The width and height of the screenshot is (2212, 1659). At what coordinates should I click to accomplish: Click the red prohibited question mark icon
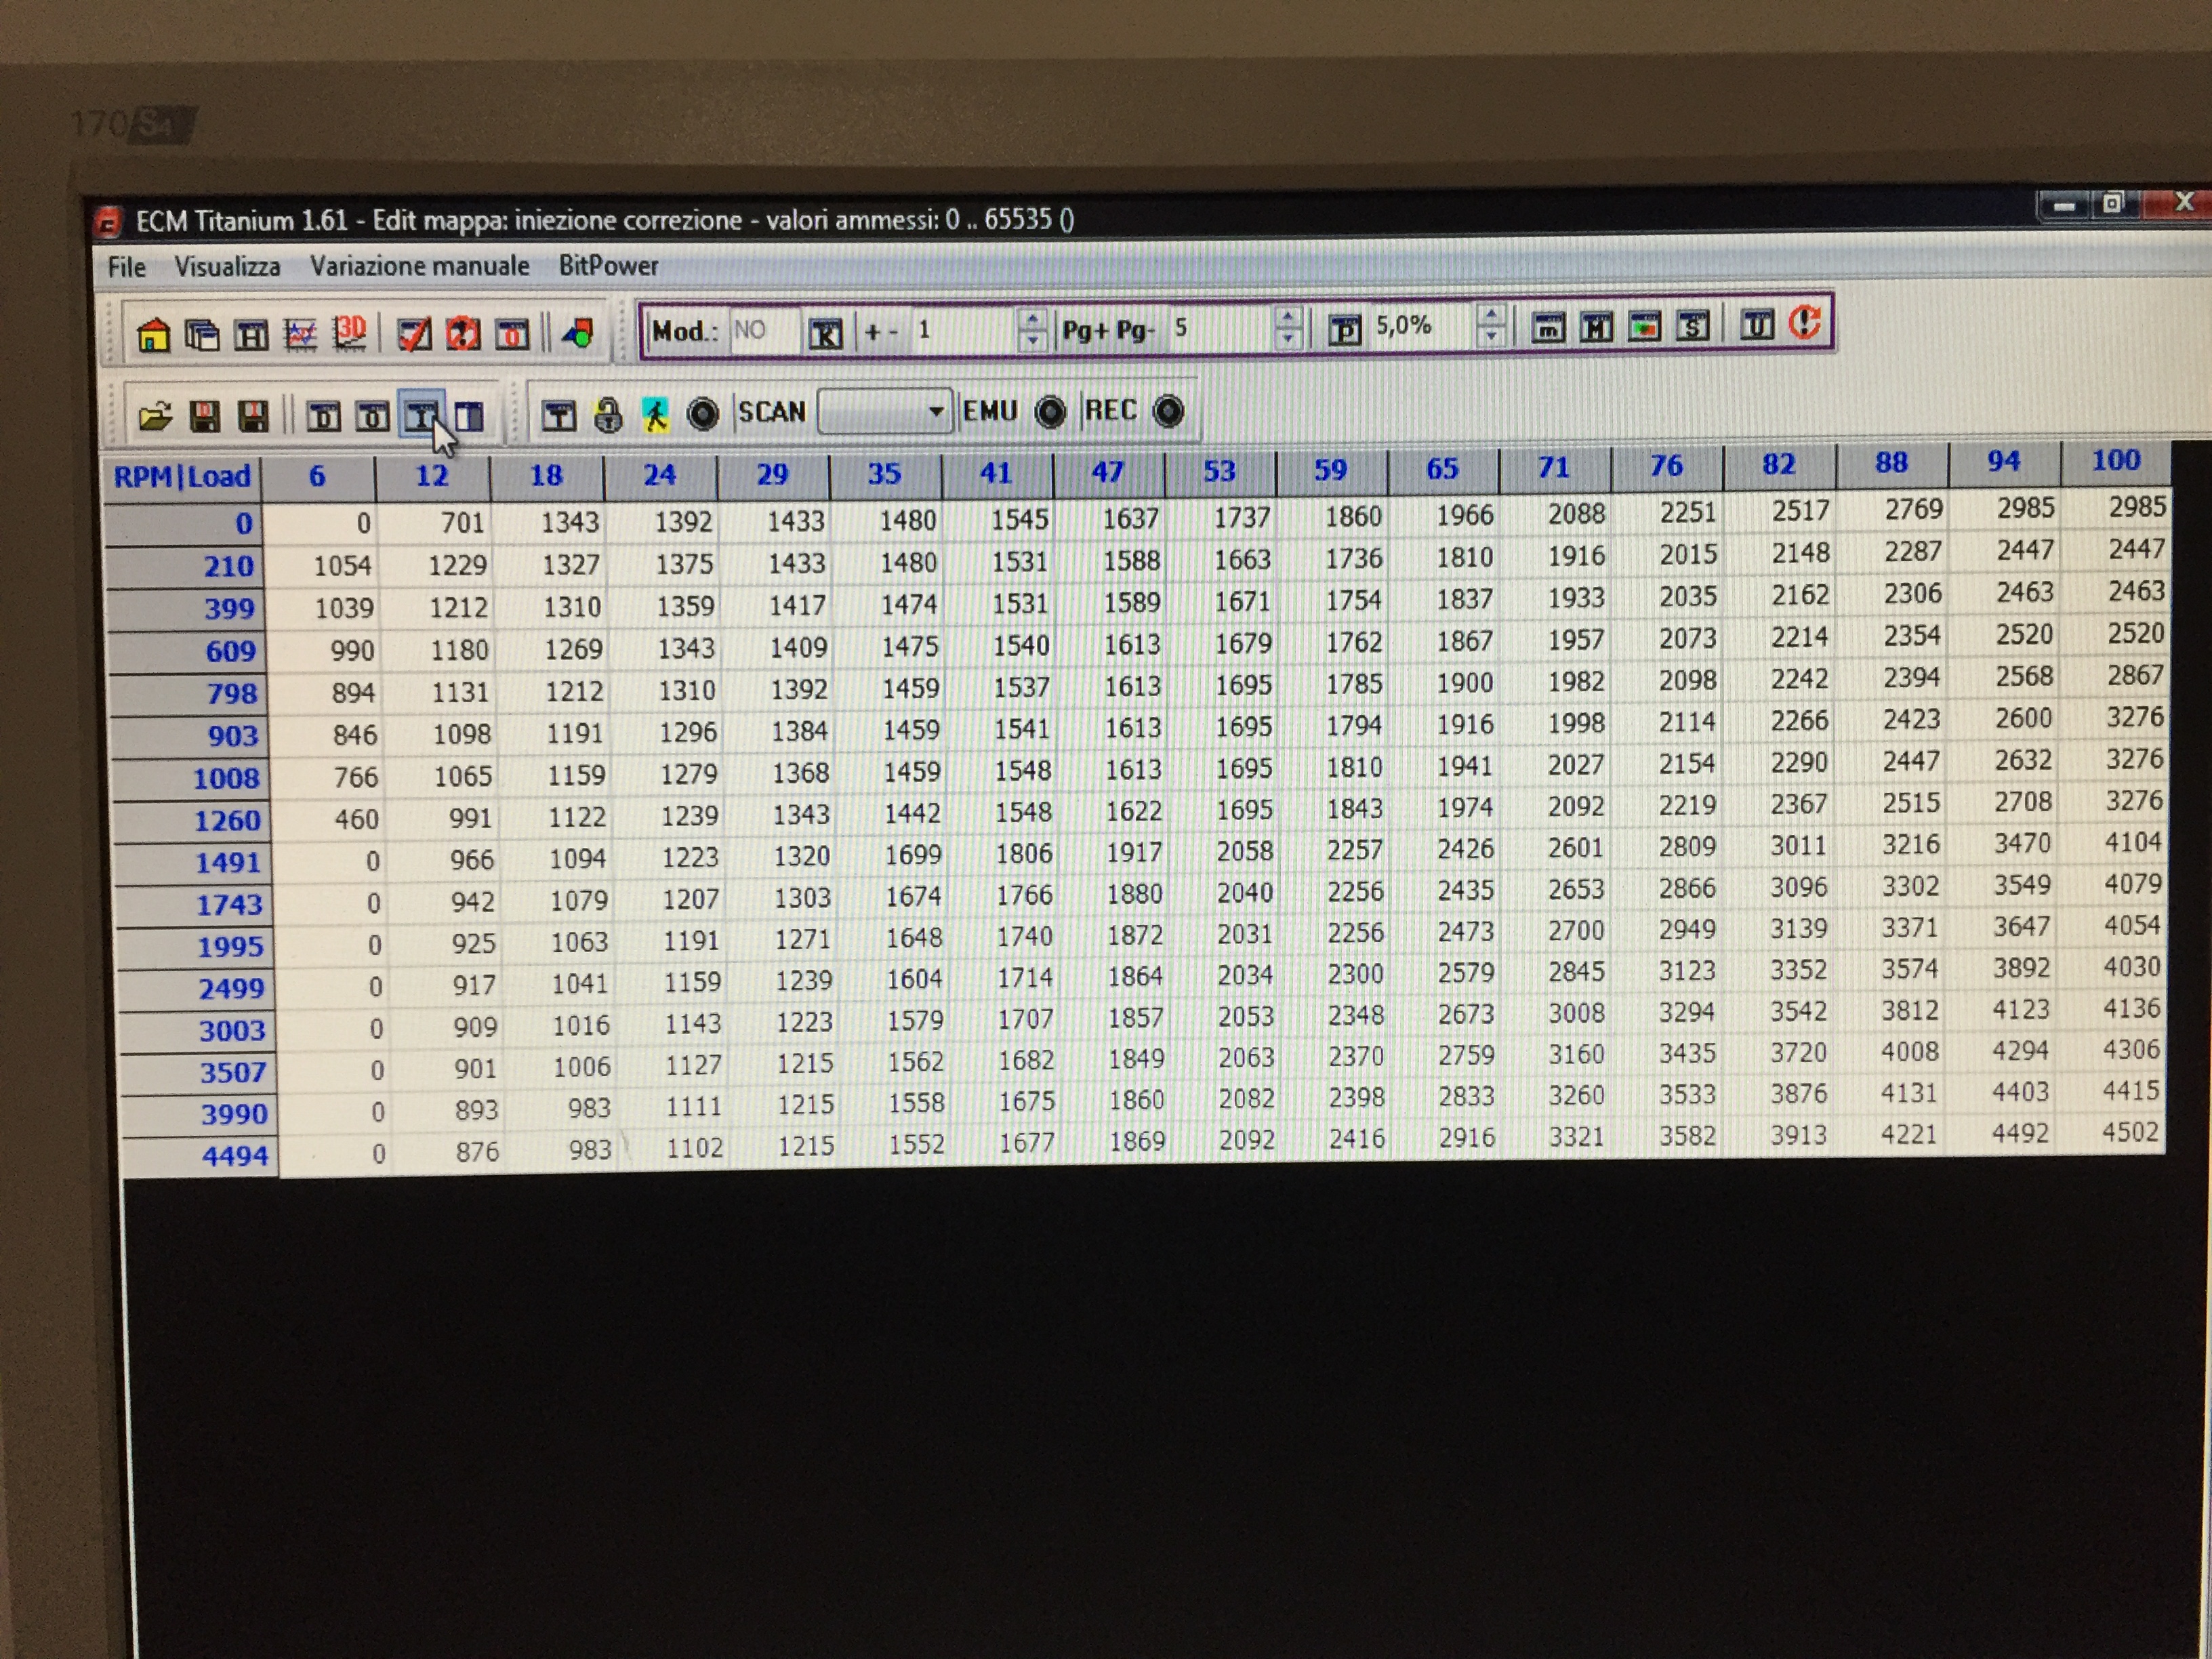pyautogui.click(x=463, y=333)
